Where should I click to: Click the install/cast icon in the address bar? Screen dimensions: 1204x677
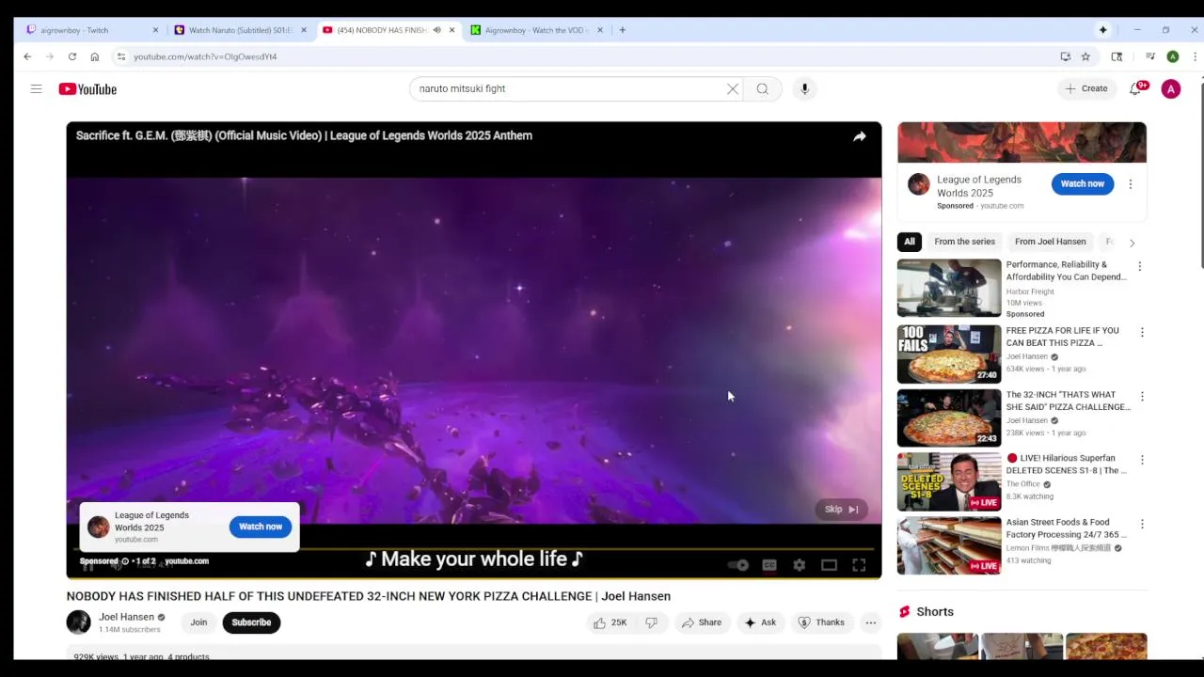click(1065, 56)
